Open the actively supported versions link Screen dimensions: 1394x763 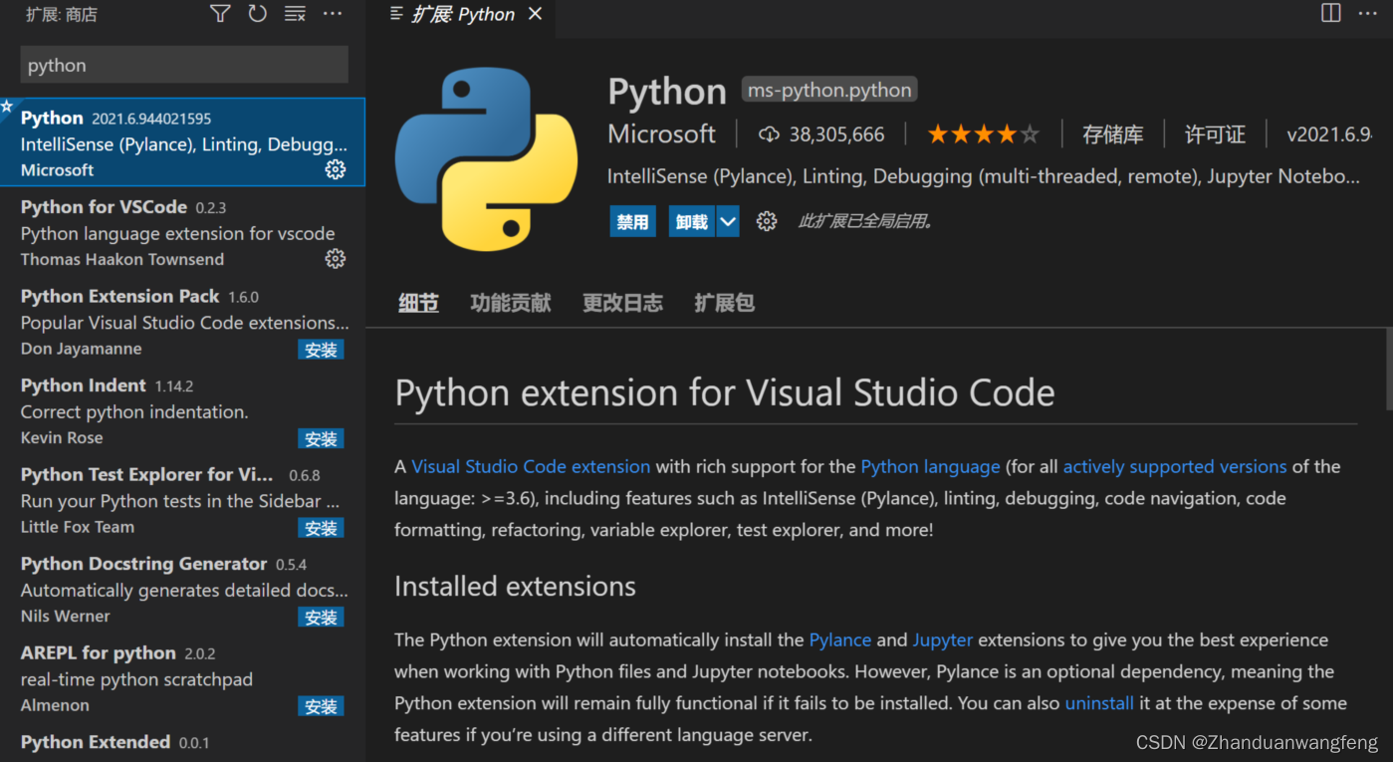click(1175, 466)
